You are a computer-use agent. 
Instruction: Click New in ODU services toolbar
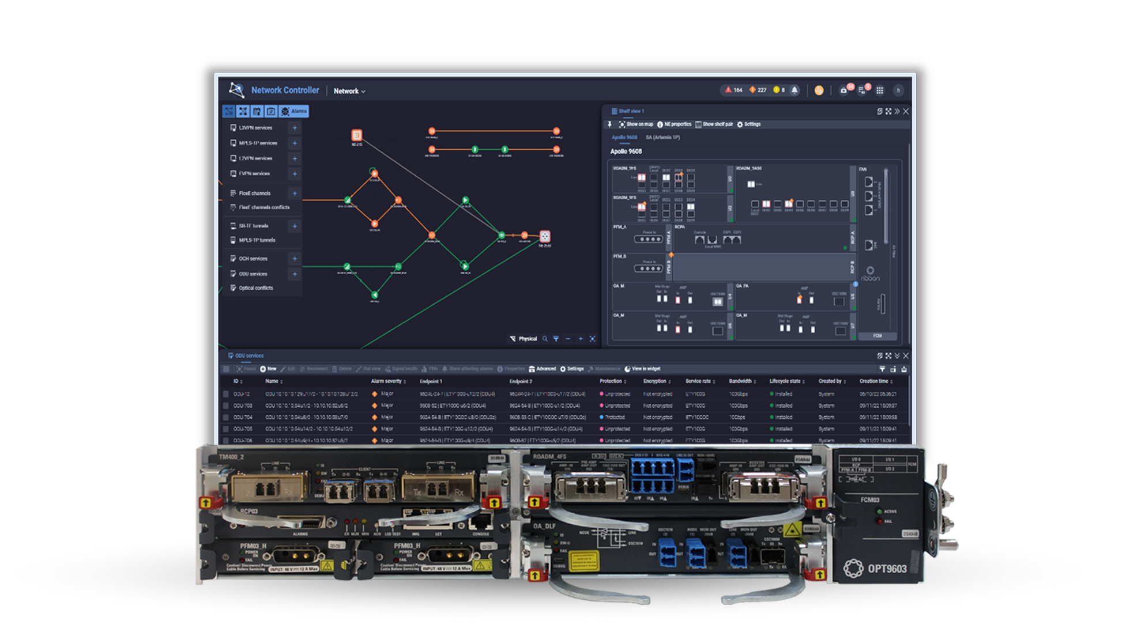click(x=268, y=369)
